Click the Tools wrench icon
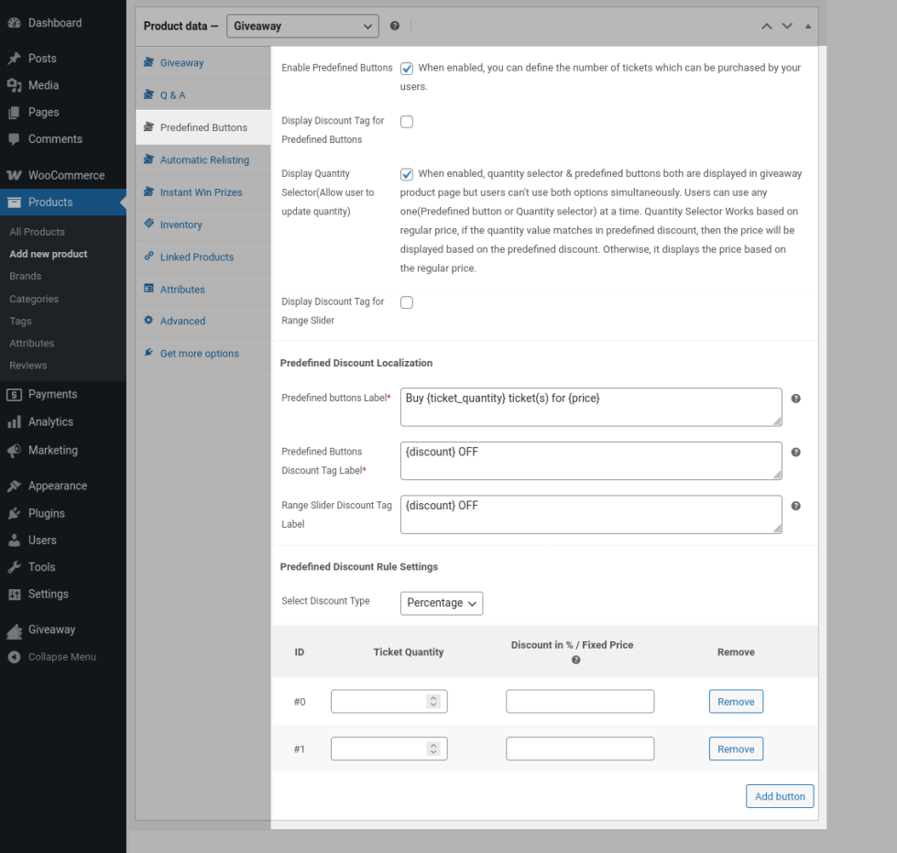Image resolution: width=897 pixels, height=853 pixels. [x=15, y=567]
